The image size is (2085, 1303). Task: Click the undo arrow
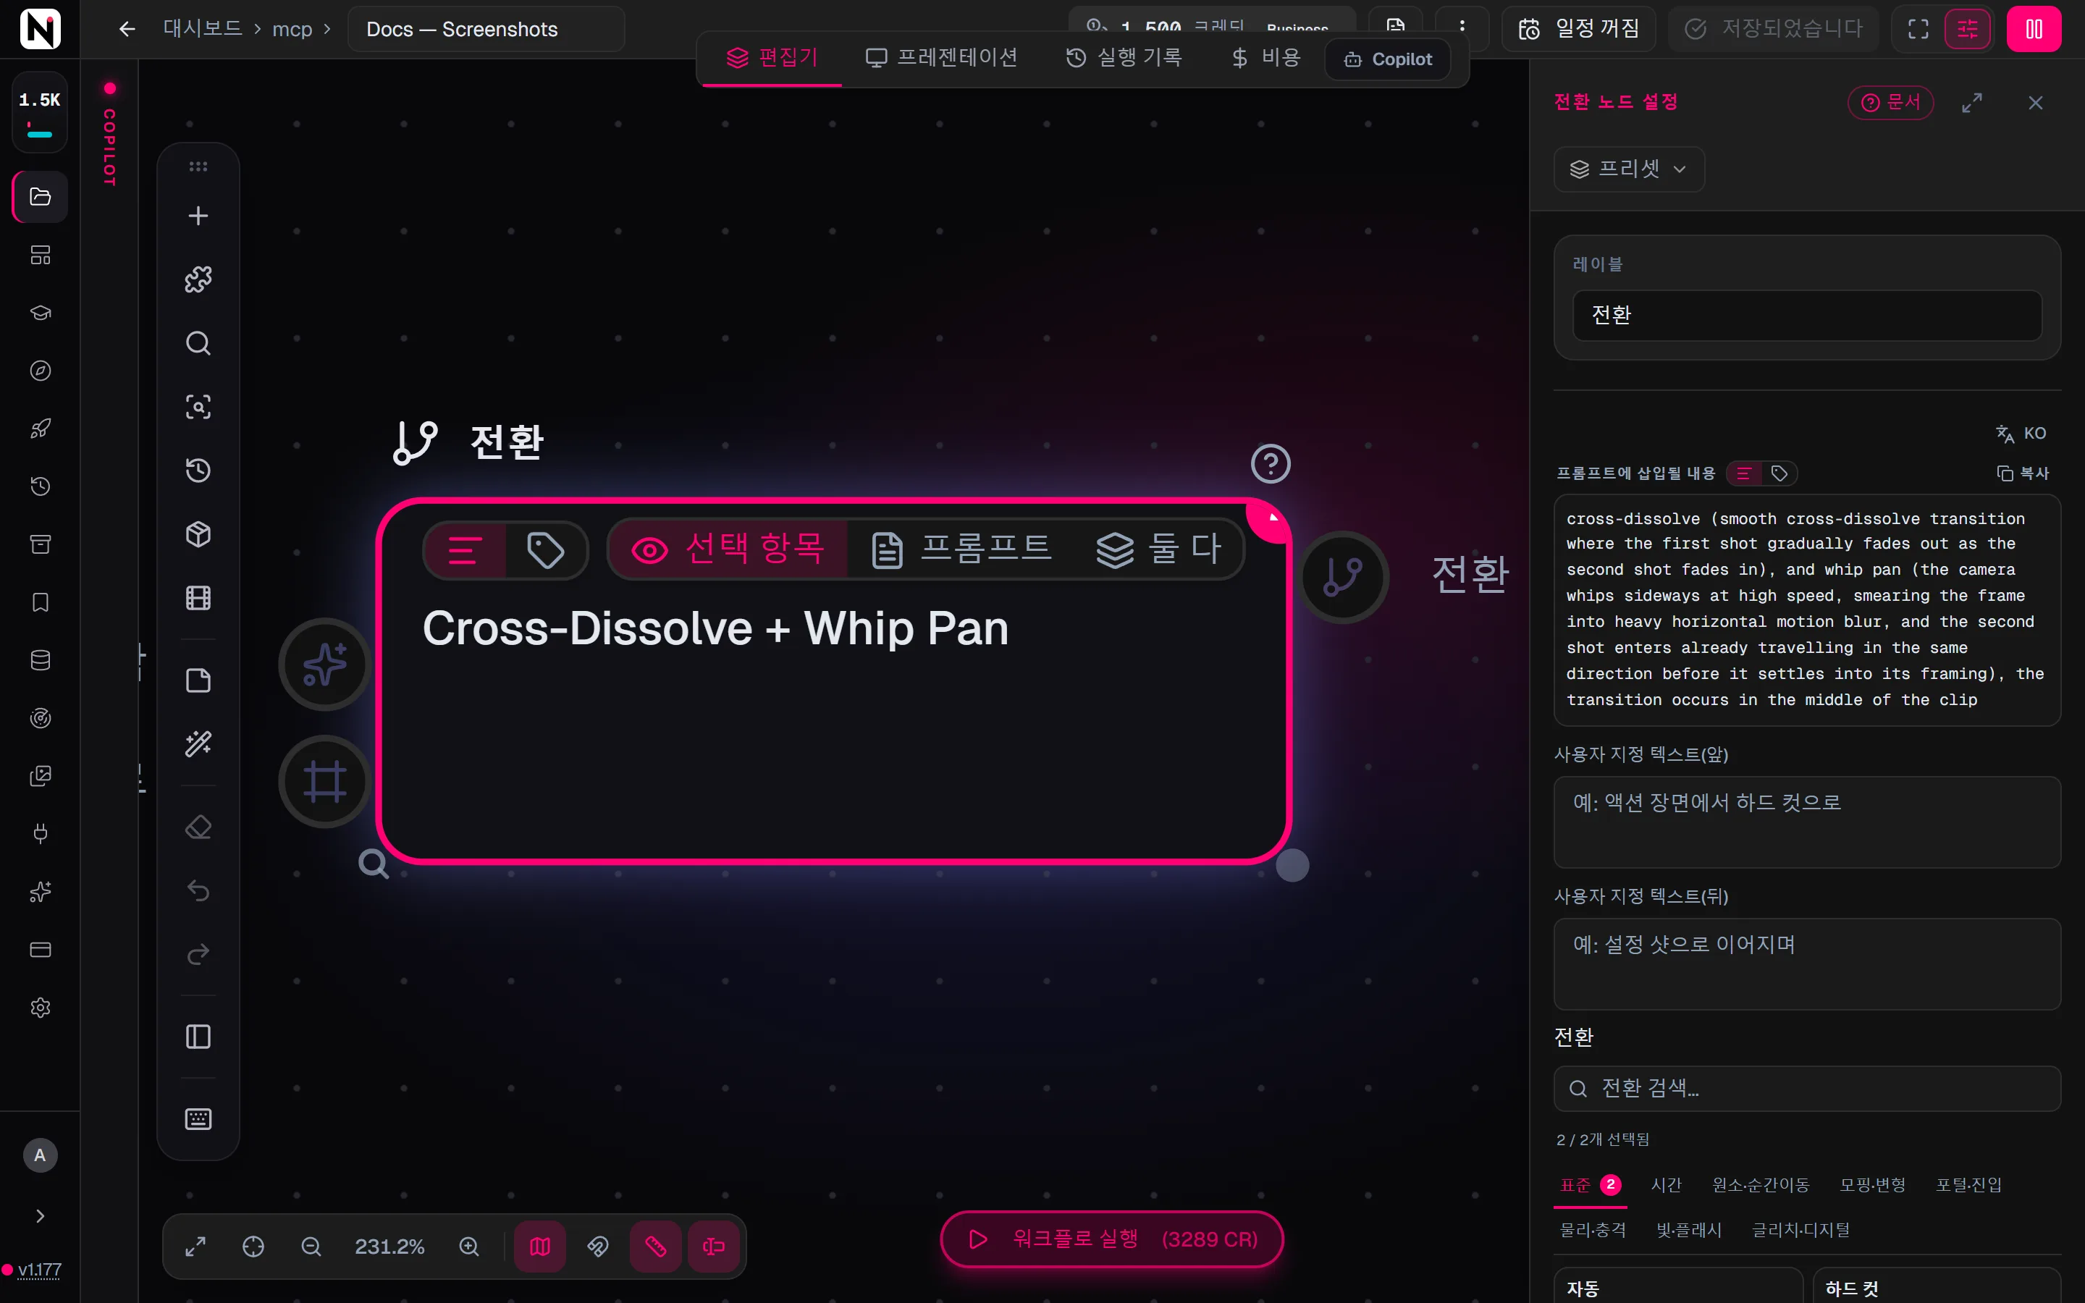point(198,890)
